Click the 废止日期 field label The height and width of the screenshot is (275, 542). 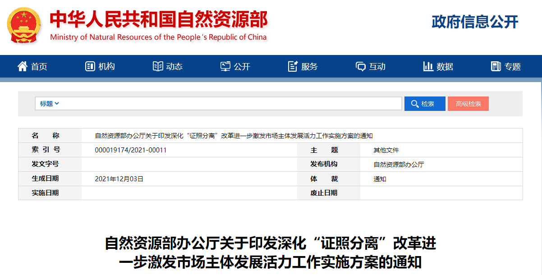coord(324,193)
